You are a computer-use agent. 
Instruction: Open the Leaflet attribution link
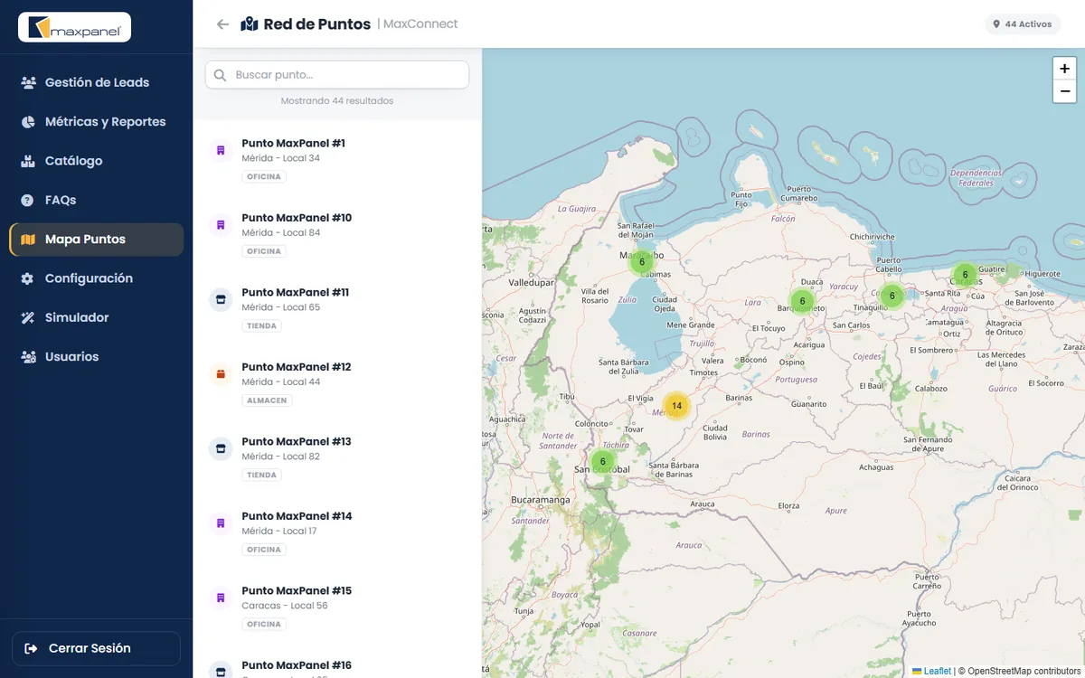pos(931,671)
